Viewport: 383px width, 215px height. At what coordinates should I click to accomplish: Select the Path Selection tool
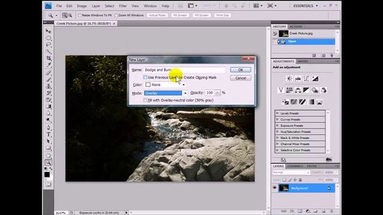48,141
